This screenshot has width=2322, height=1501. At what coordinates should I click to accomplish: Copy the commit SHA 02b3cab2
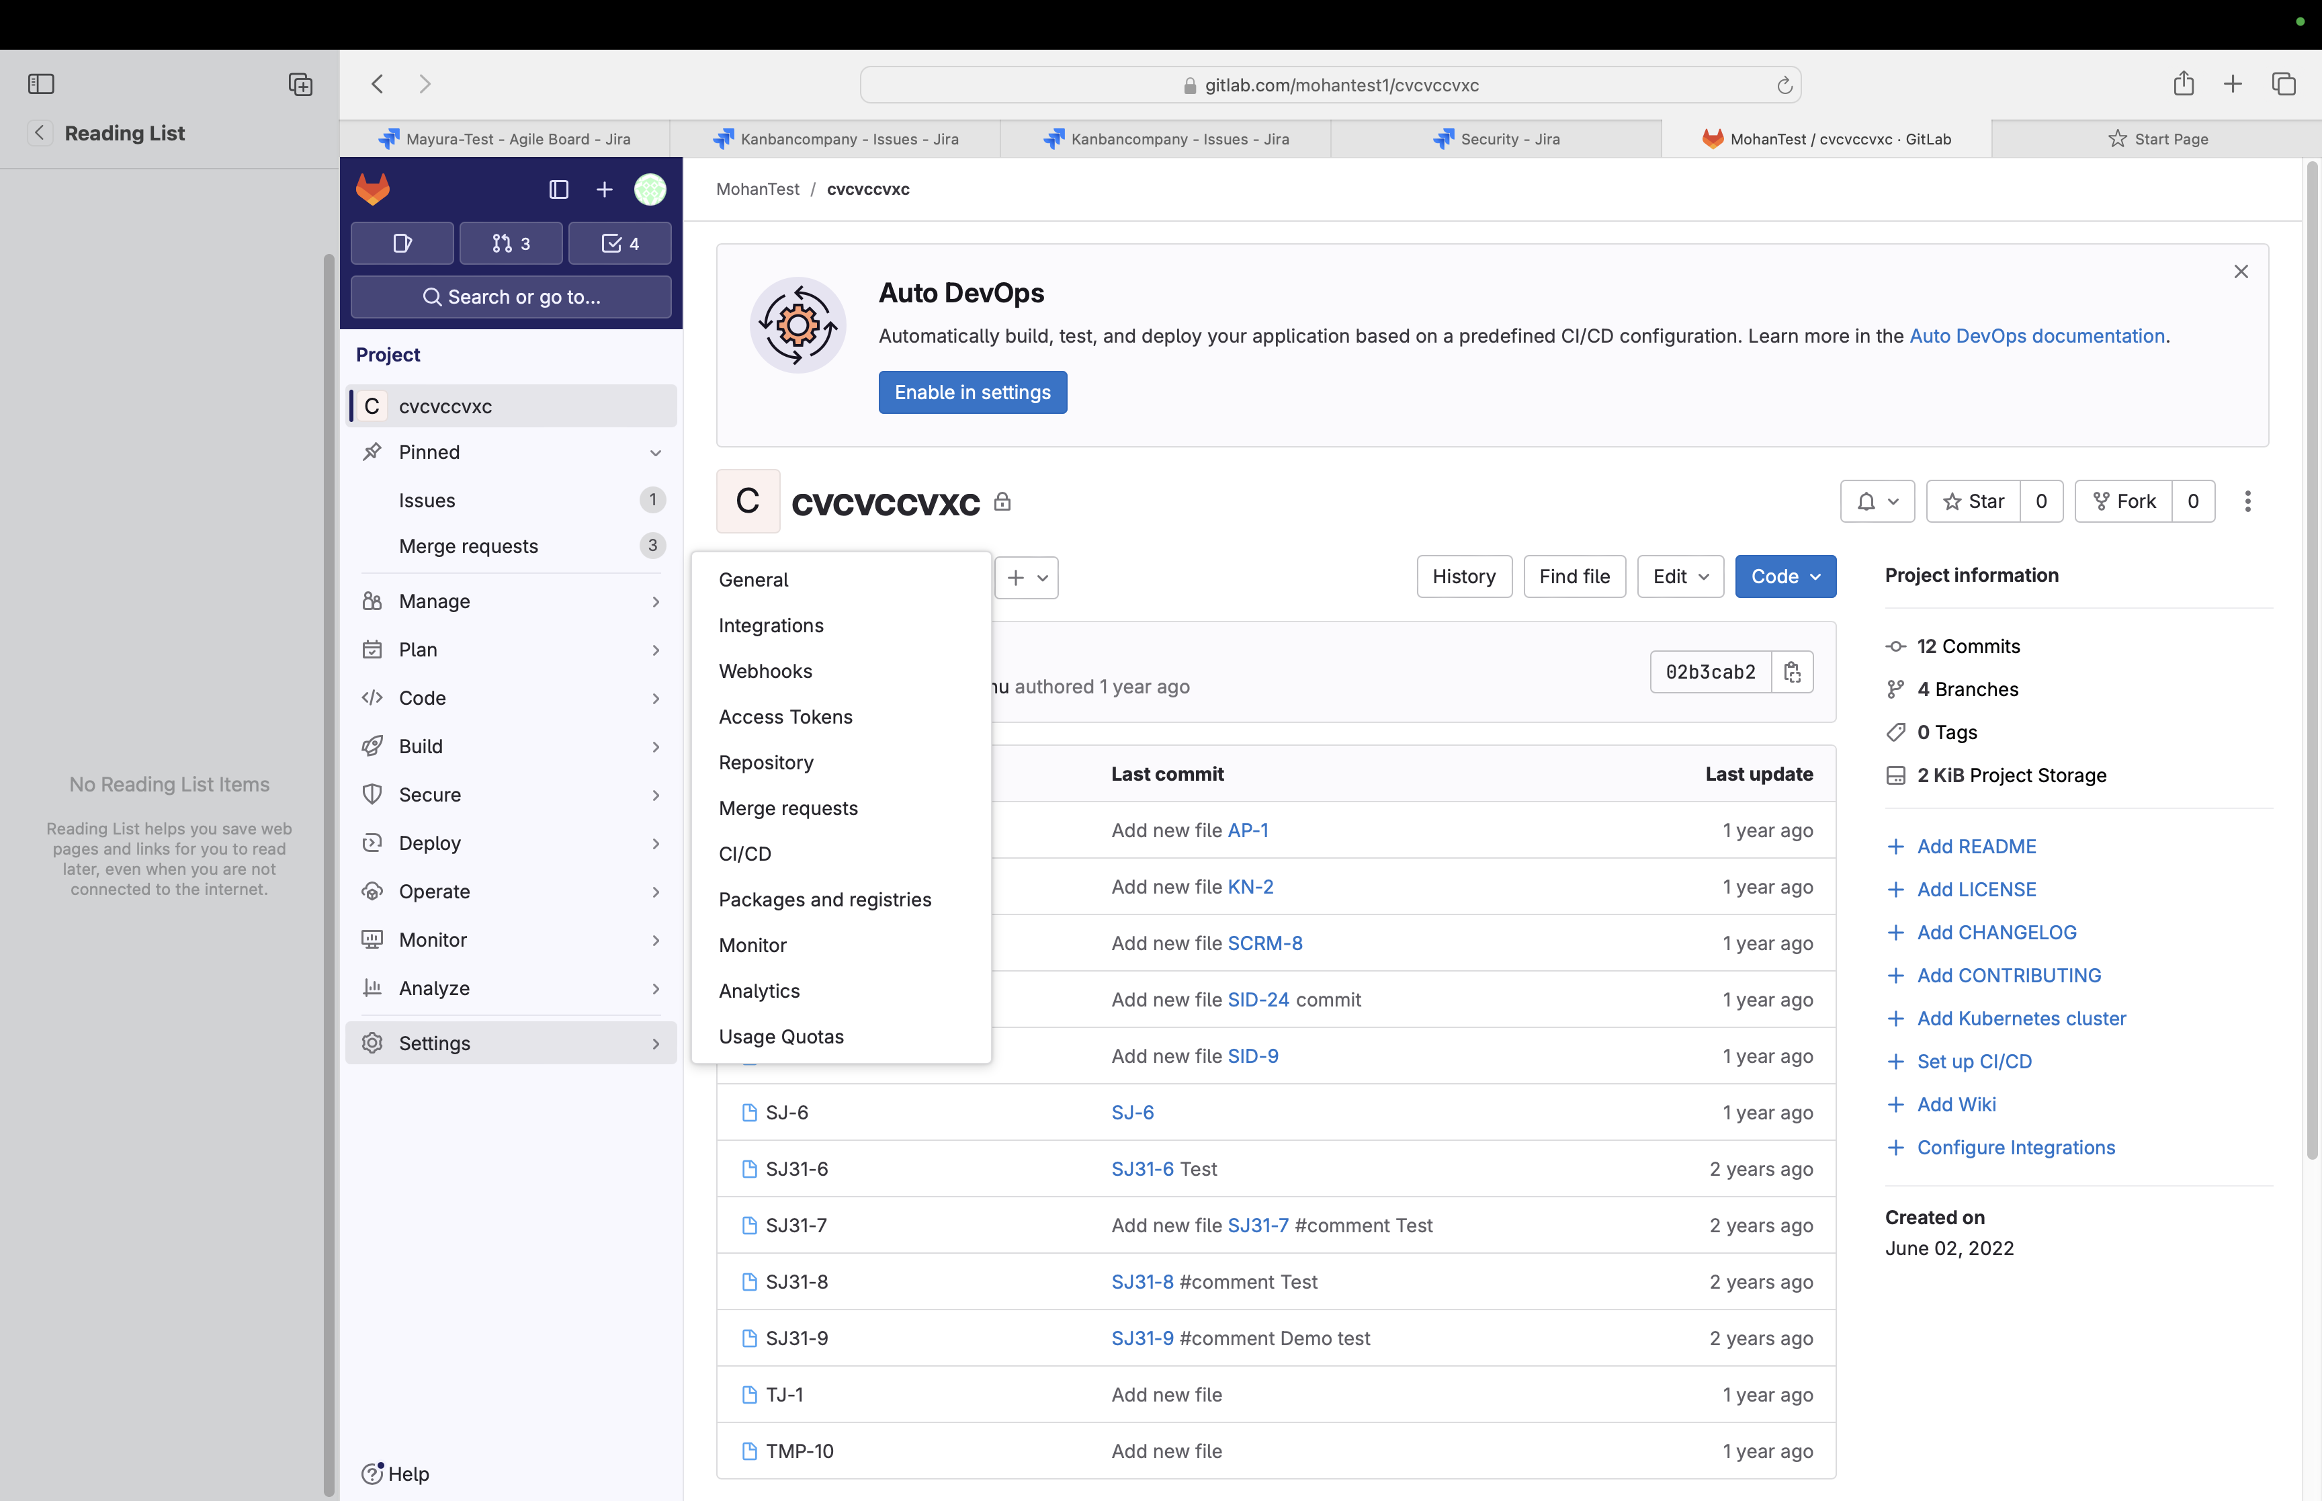1793,671
